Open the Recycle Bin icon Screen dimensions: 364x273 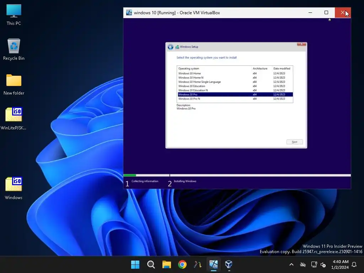pyautogui.click(x=14, y=49)
